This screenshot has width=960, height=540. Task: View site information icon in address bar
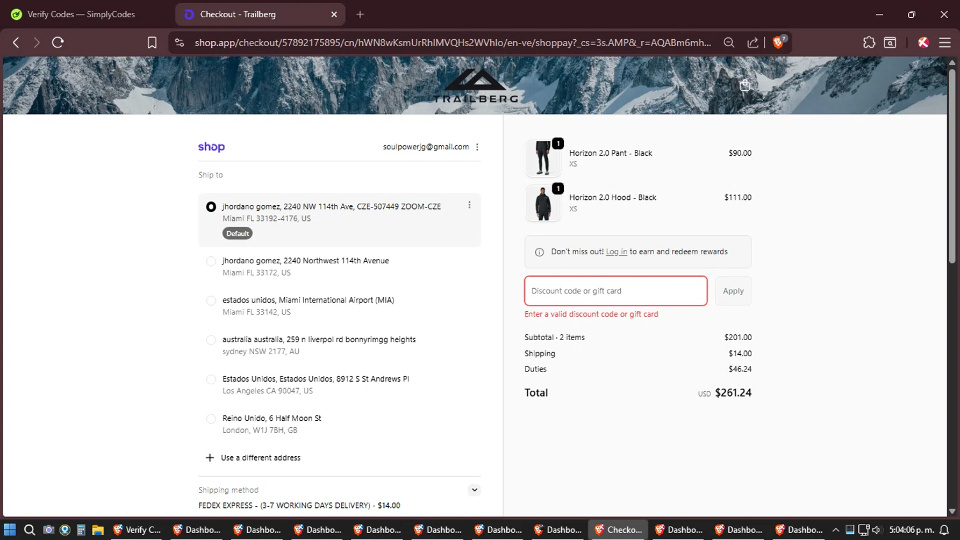(x=180, y=42)
